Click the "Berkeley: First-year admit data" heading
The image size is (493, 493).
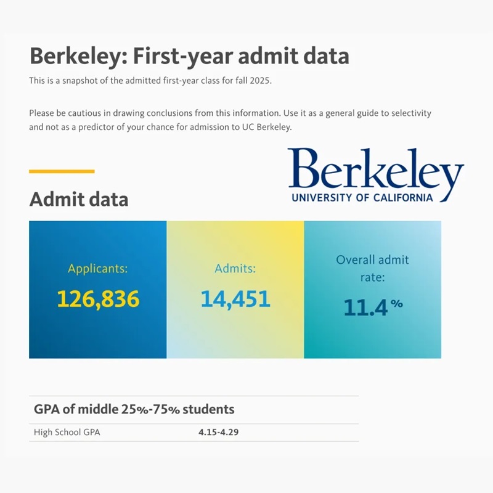point(189,56)
